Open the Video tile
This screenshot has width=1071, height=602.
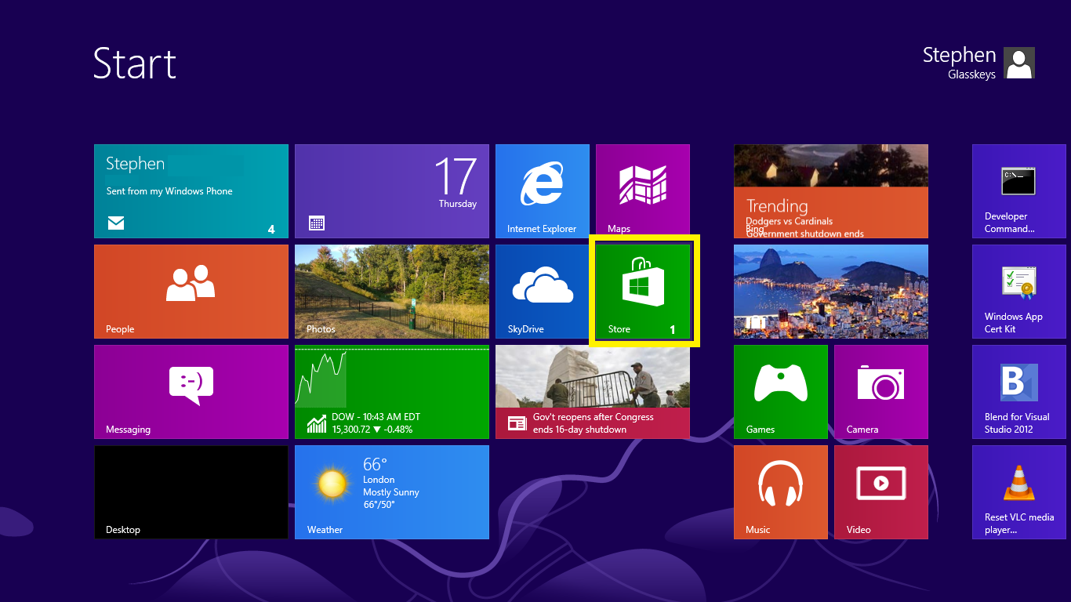[x=880, y=491]
